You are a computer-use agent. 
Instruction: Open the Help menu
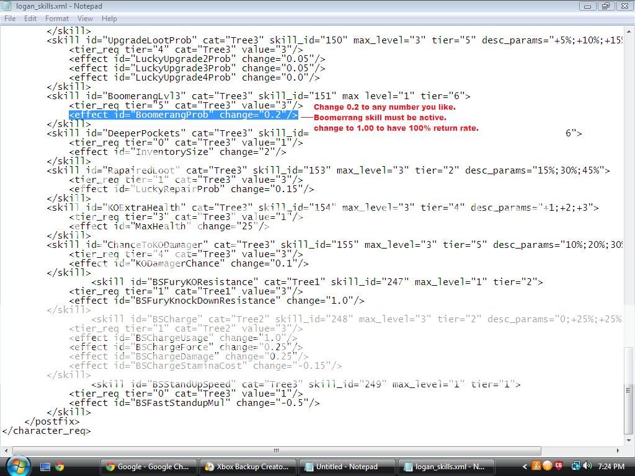coord(109,19)
